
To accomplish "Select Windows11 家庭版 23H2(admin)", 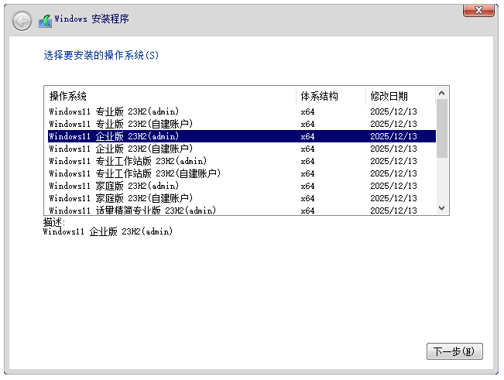I will pyautogui.click(x=242, y=186).
